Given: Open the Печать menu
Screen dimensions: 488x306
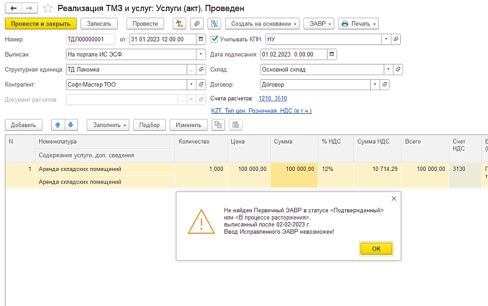Looking at the screenshot, I should [358, 24].
